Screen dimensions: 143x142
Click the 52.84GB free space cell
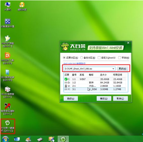118,83
